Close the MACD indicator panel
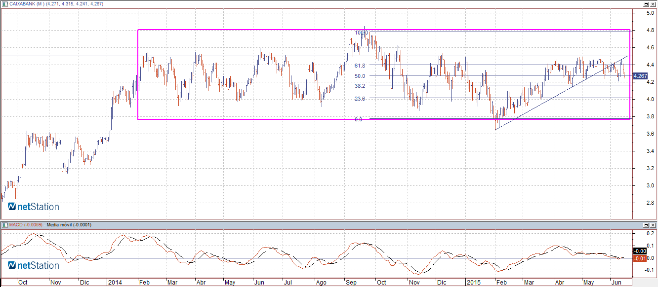 (x=653, y=225)
